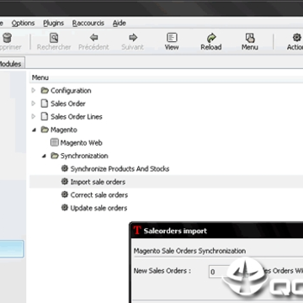This screenshot has height=303, width=303.
Task: Launch Synchronize Products And Stocks
Action: click(120, 168)
